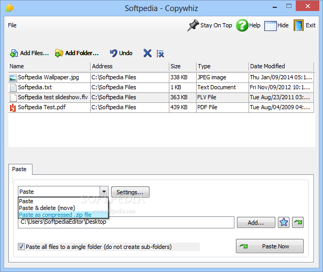Click the Add Folder icon

[59, 53]
